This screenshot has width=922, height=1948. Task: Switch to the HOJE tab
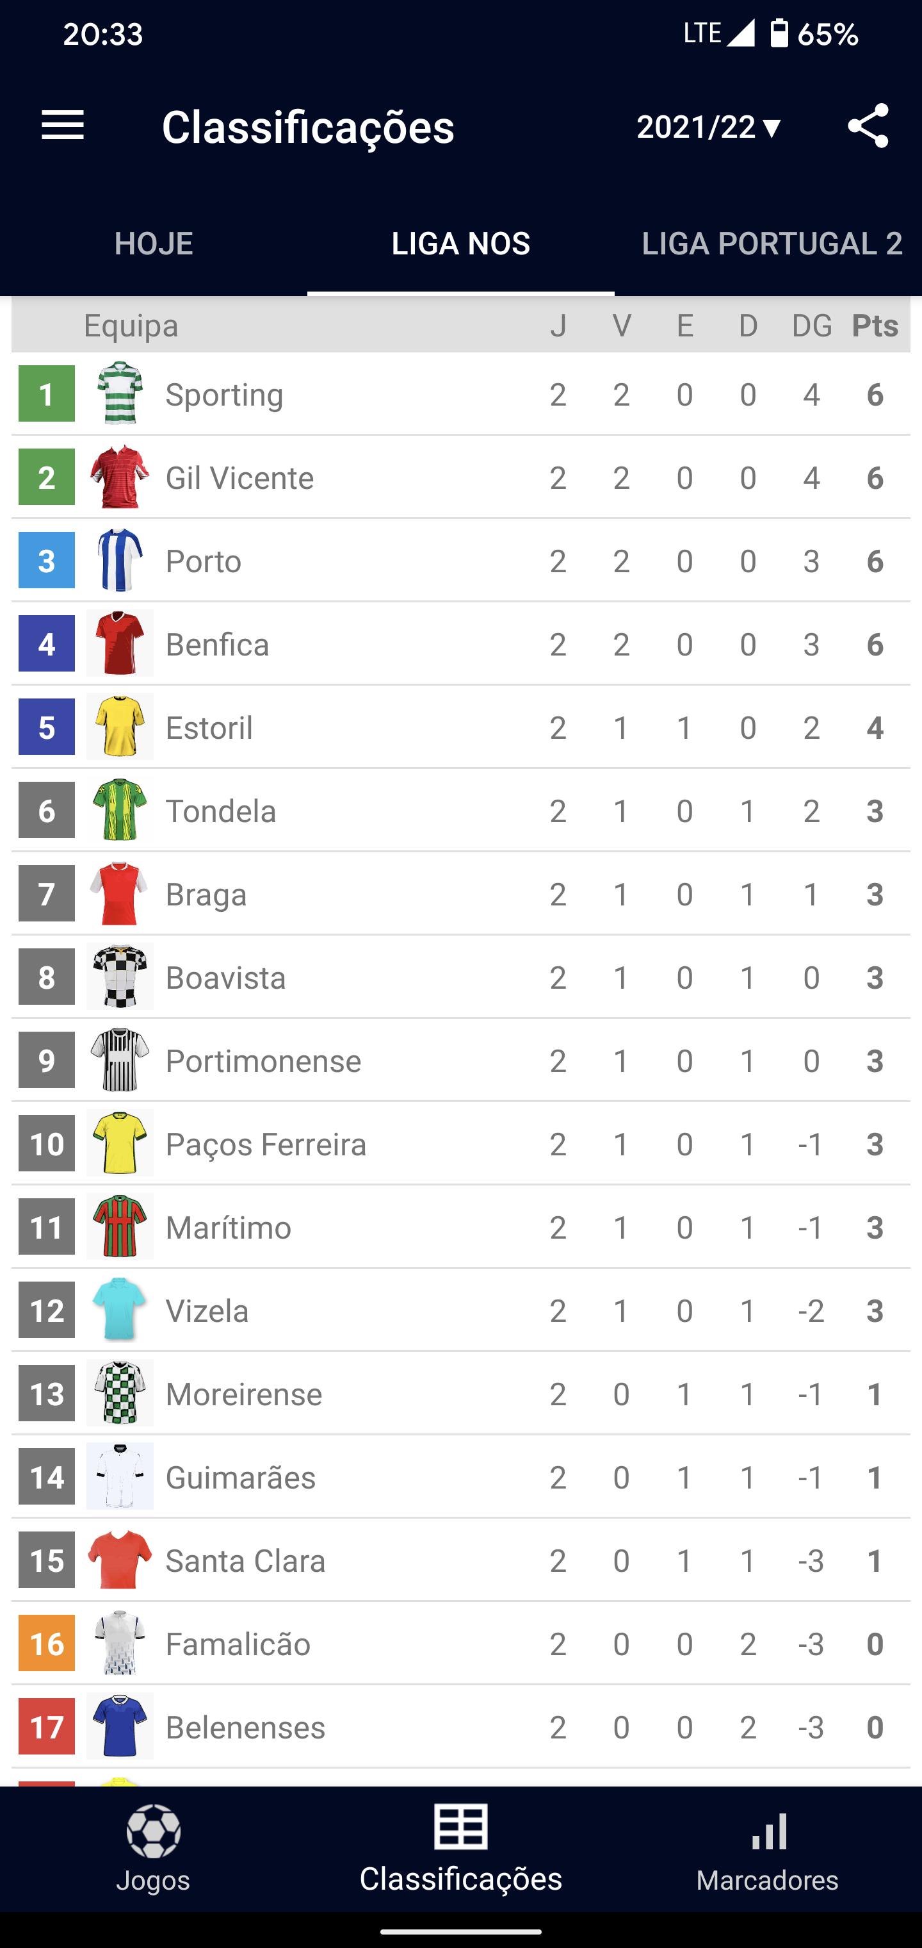tap(154, 244)
